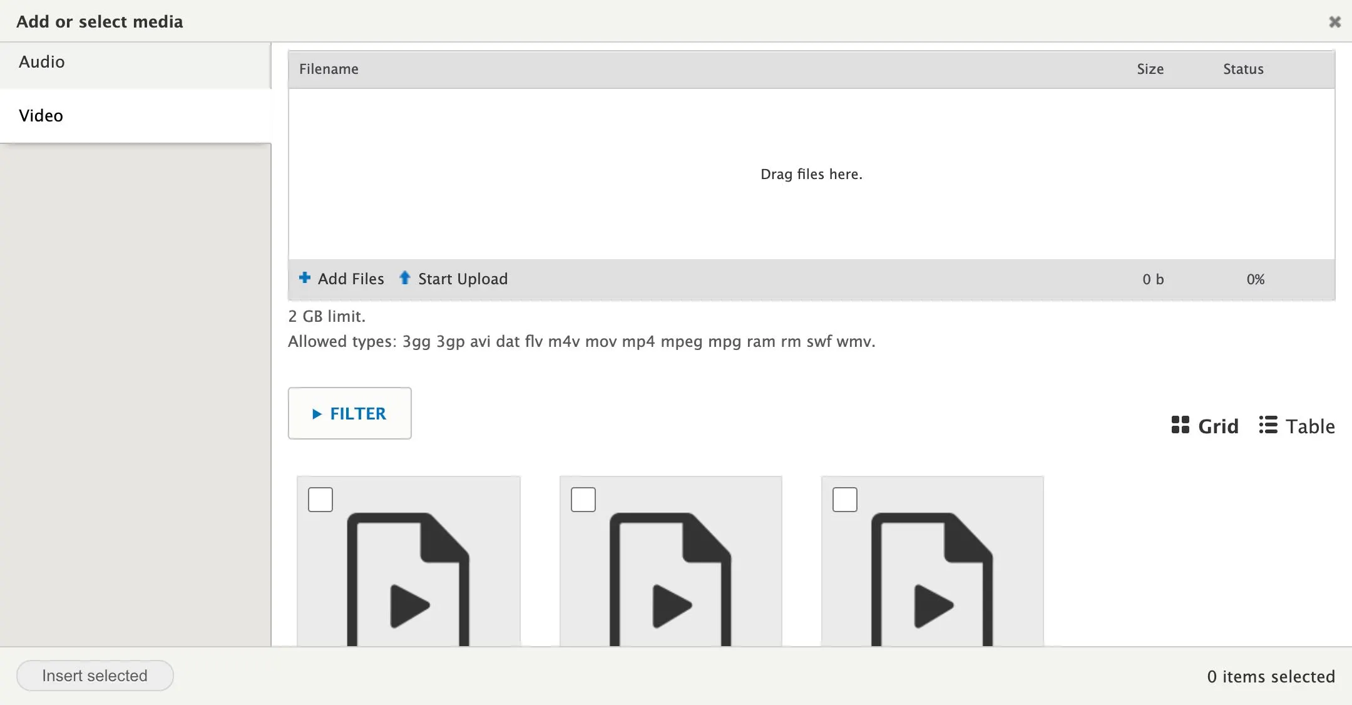Check the first video's checkbox
The width and height of the screenshot is (1352, 705).
coord(320,500)
